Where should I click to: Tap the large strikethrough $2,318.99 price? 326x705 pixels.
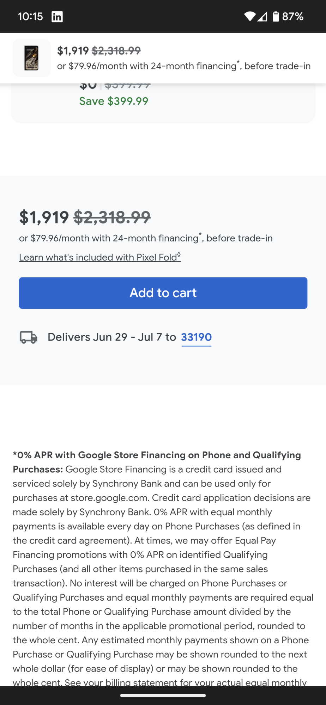[112, 217]
